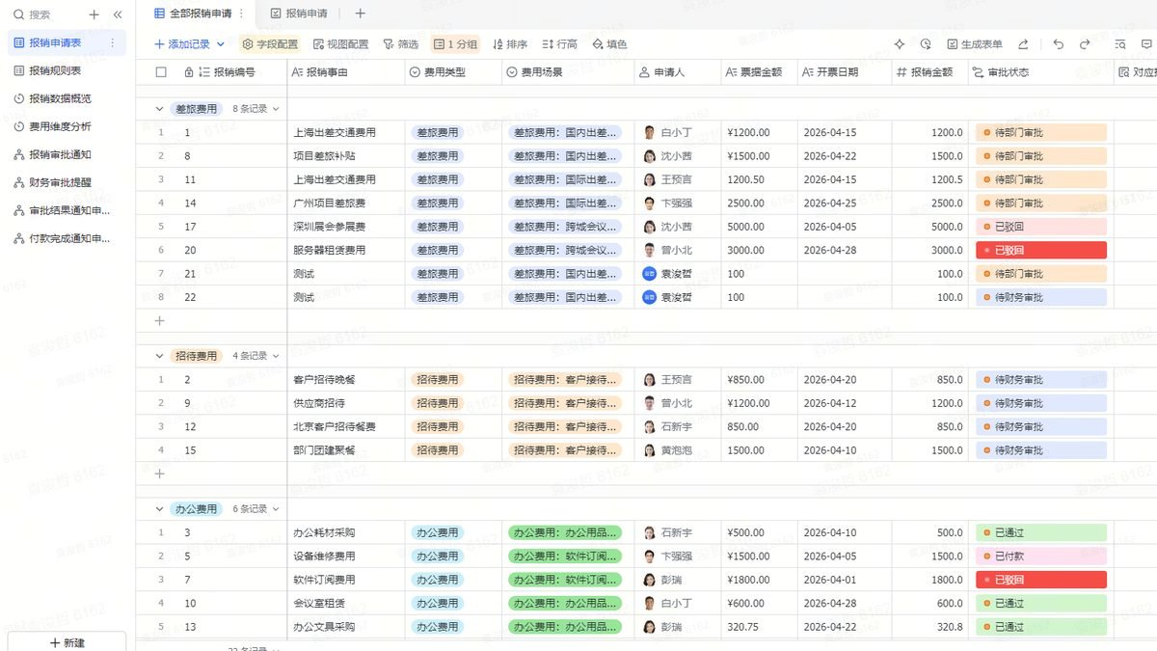Image resolution: width=1157 pixels, height=651 pixels.
Task: Open the find records search icon
Action: click(1120, 44)
